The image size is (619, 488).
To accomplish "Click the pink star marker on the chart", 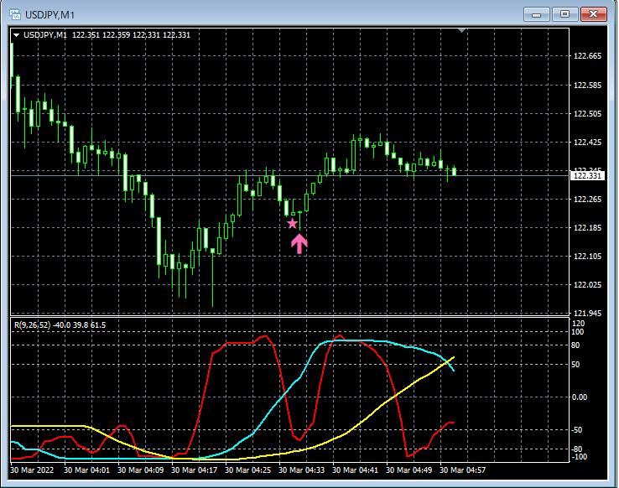I will click(x=292, y=224).
